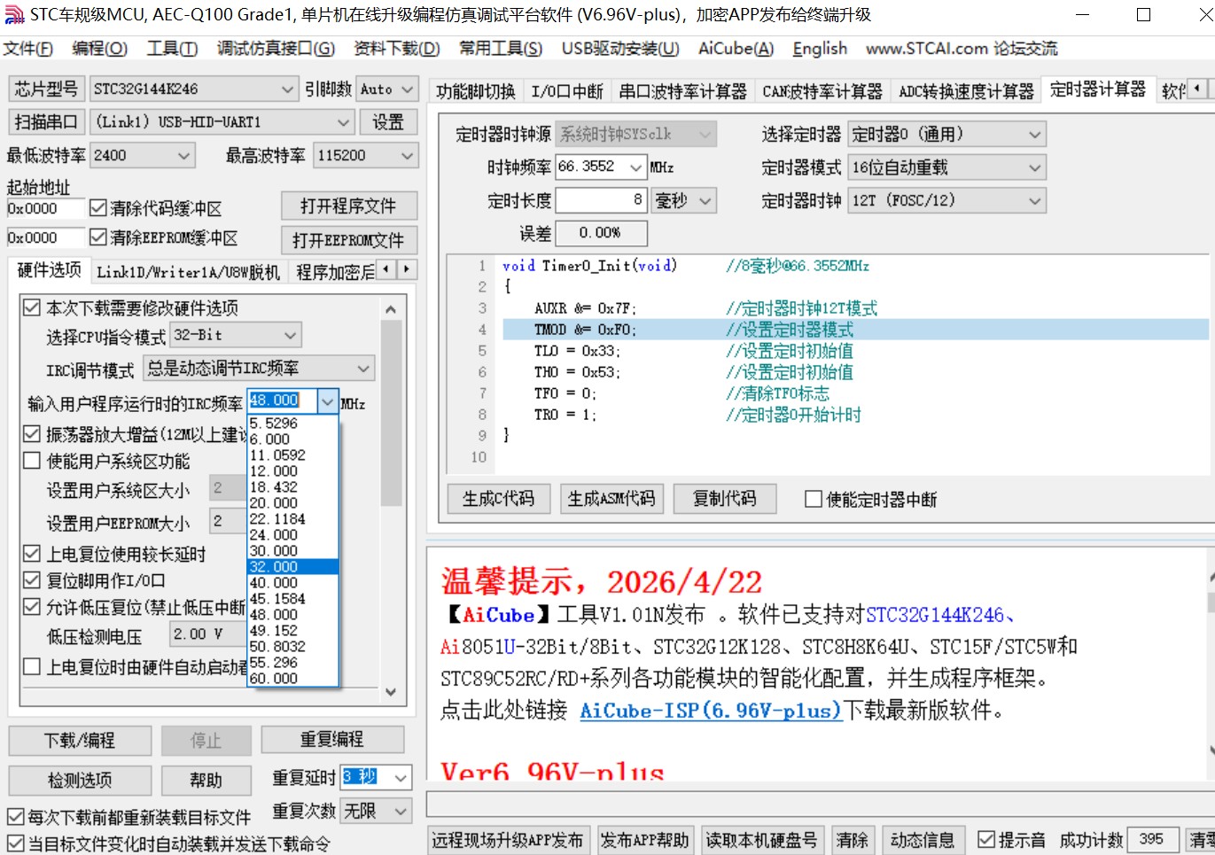This screenshot has width=1215, height=855.
Task: Switch to ADC转换速度计算器 tab
Action: (966, 91)
